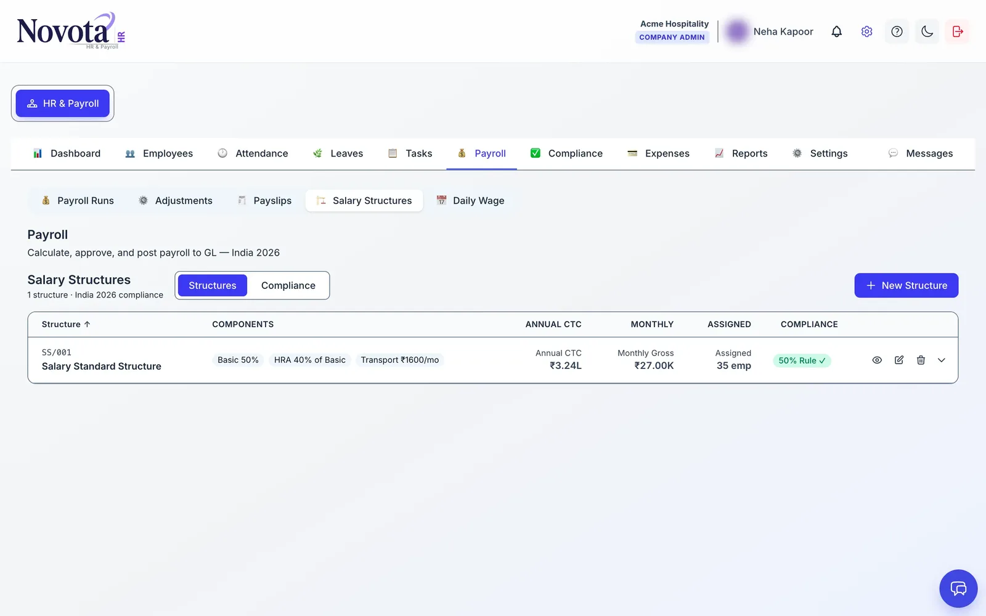Click the red logout icon
This screenshot has width=986, height=616.
pyautogui.click(x=957, y=31)
